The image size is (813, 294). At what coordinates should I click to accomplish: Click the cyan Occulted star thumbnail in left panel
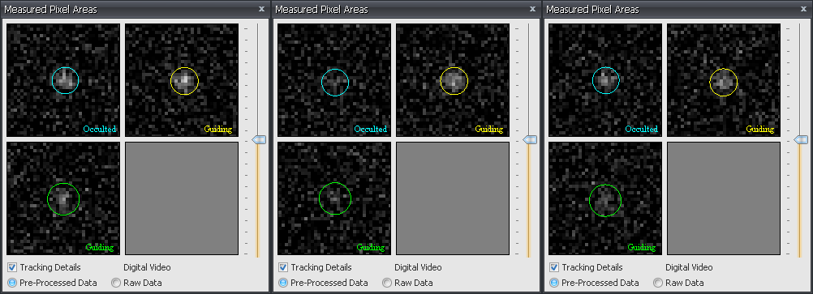click(x=63, y=80)
